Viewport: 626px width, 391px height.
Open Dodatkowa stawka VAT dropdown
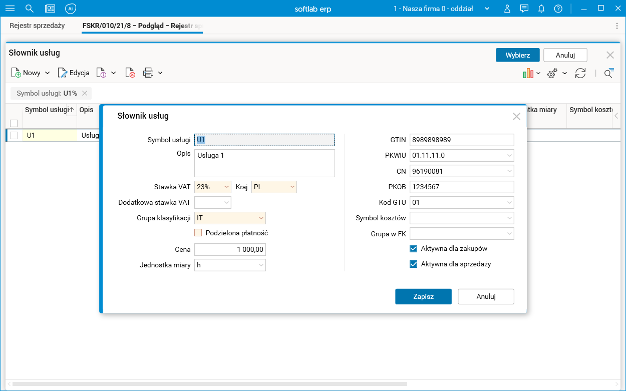(226, 203)
